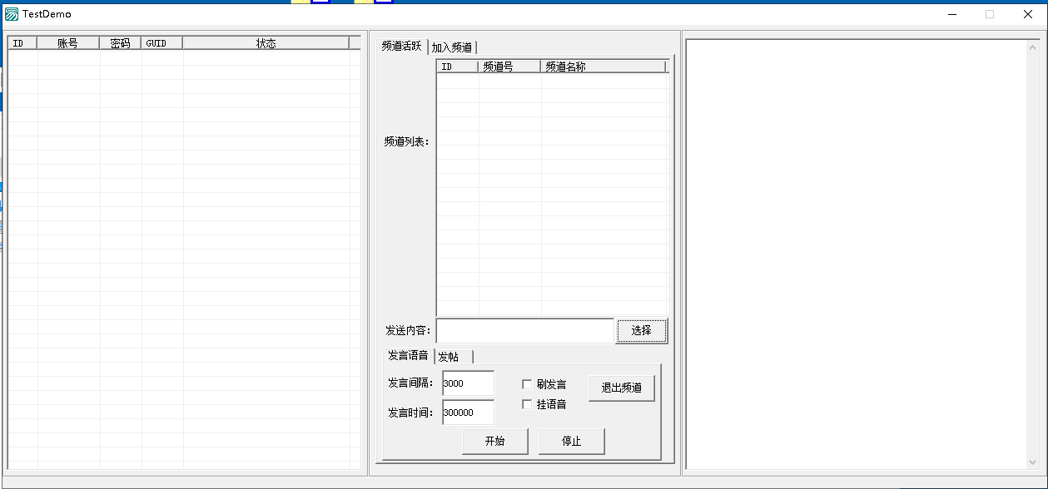Click the TestDemo app icon in title bar
The width and height of the screenshot is (1048, 489).
pos(12,14)
